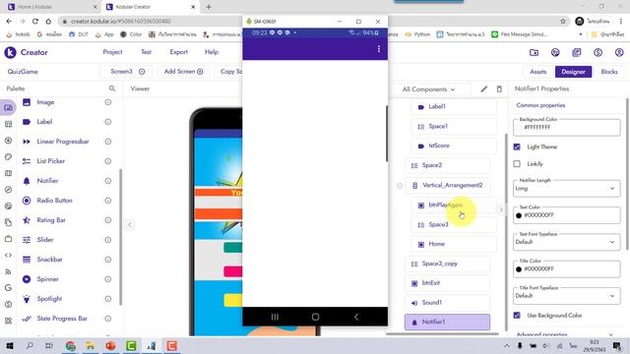Search the component palette
This screenshot has width=630, height=354.
tap(112, 88)
